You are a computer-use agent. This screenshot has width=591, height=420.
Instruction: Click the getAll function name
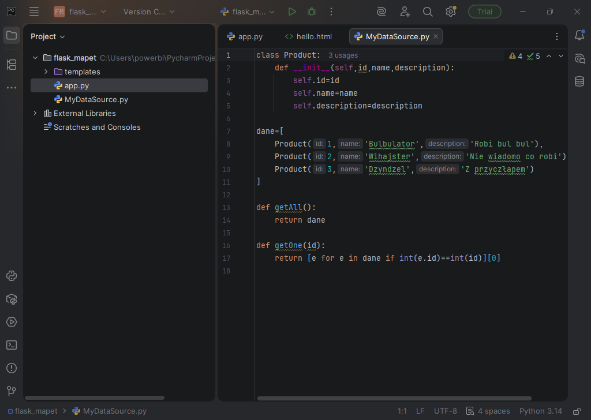coord(289,208)
